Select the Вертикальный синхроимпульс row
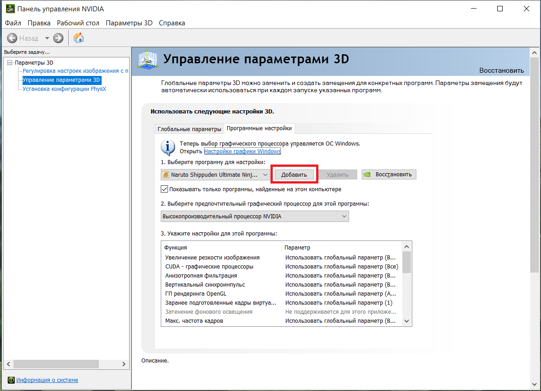This screenshot has width=541, height=391. (281, 285)
